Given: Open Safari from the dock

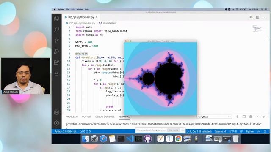Looking at the screenshot, I should 103,138.
